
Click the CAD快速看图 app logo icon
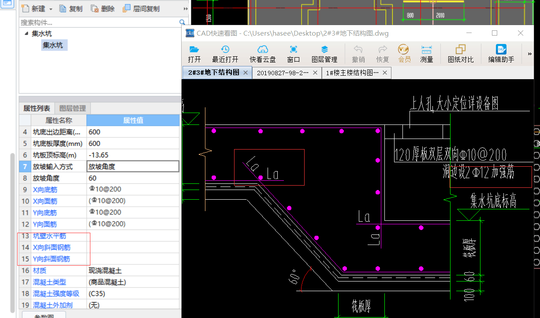[190, 33]
